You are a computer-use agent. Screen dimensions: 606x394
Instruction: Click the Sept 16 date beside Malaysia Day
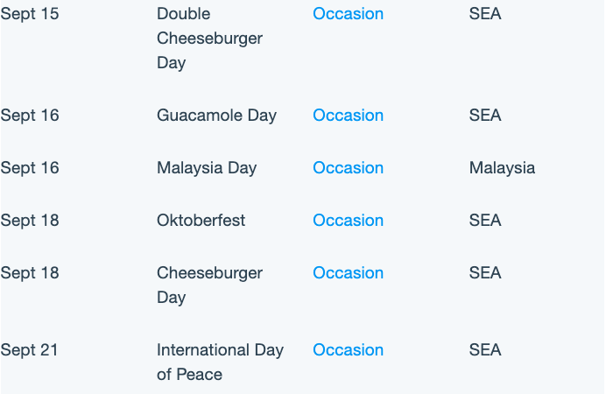30,168
